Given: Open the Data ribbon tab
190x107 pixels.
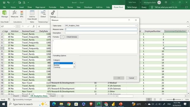Looking at the screenshot, I should click(x=62, y=7).
